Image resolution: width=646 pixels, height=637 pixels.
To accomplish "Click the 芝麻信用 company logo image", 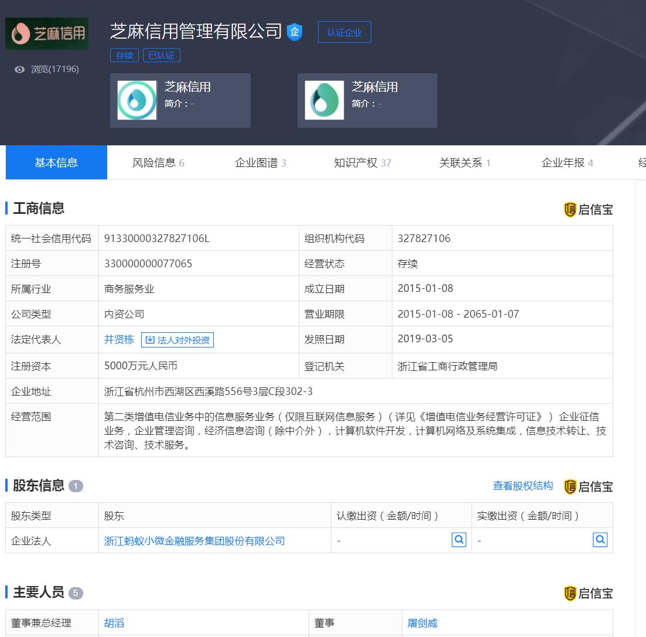I will [46, 33].
